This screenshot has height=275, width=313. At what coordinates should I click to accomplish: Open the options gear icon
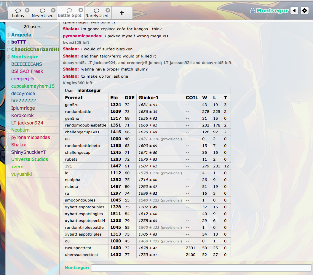point(305,11)
